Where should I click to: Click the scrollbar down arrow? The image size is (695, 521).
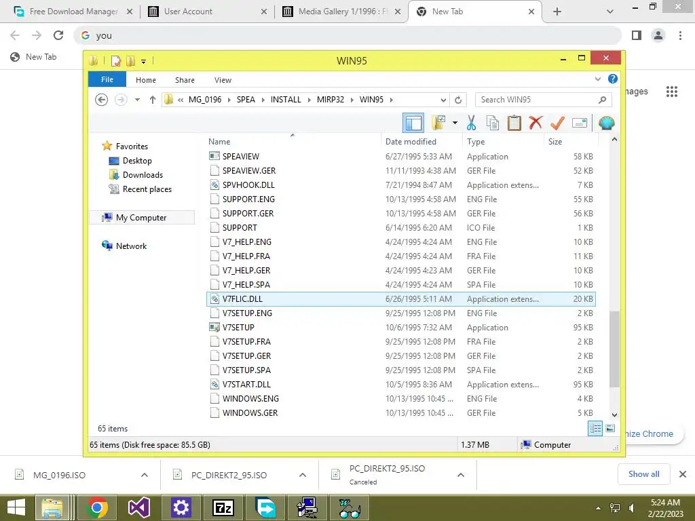614,414
